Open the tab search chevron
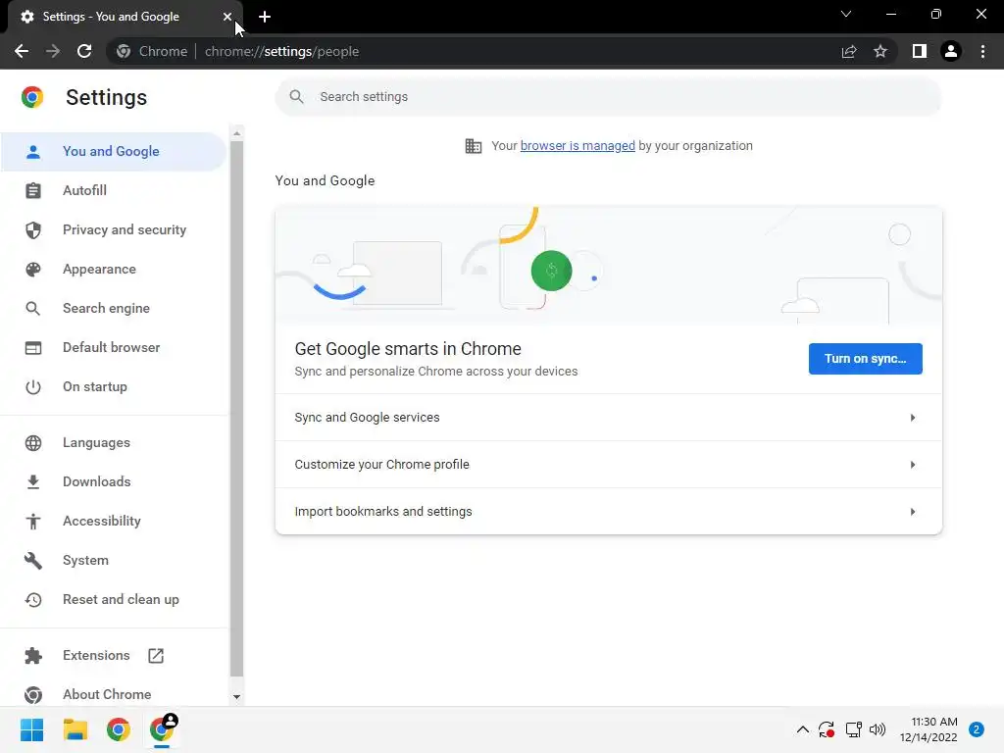 846,14
